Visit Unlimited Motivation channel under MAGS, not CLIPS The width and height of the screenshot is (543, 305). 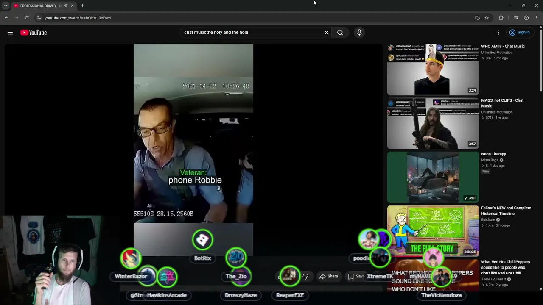pyautogui.click(x=497, y=112)
